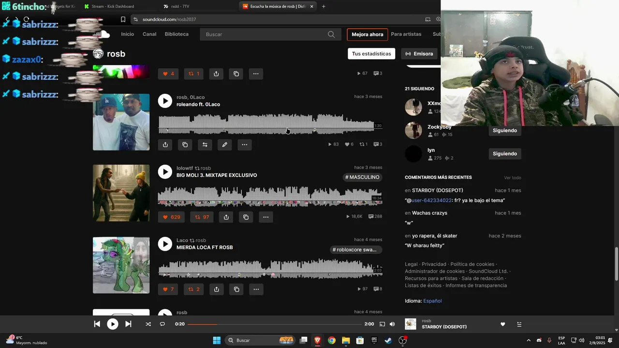Open more options for roleando ft. 0Laco
The image size is (619, 348).
click(x=245, y=145)
